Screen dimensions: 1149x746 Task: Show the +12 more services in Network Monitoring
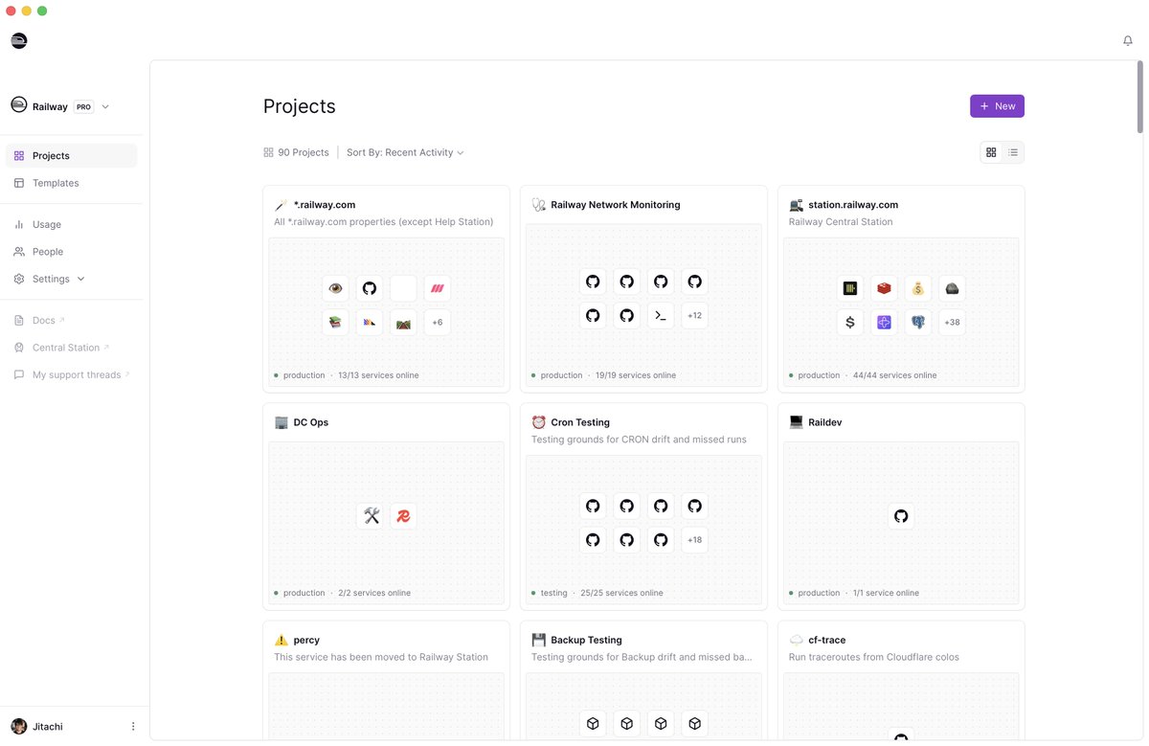(694, 315)
